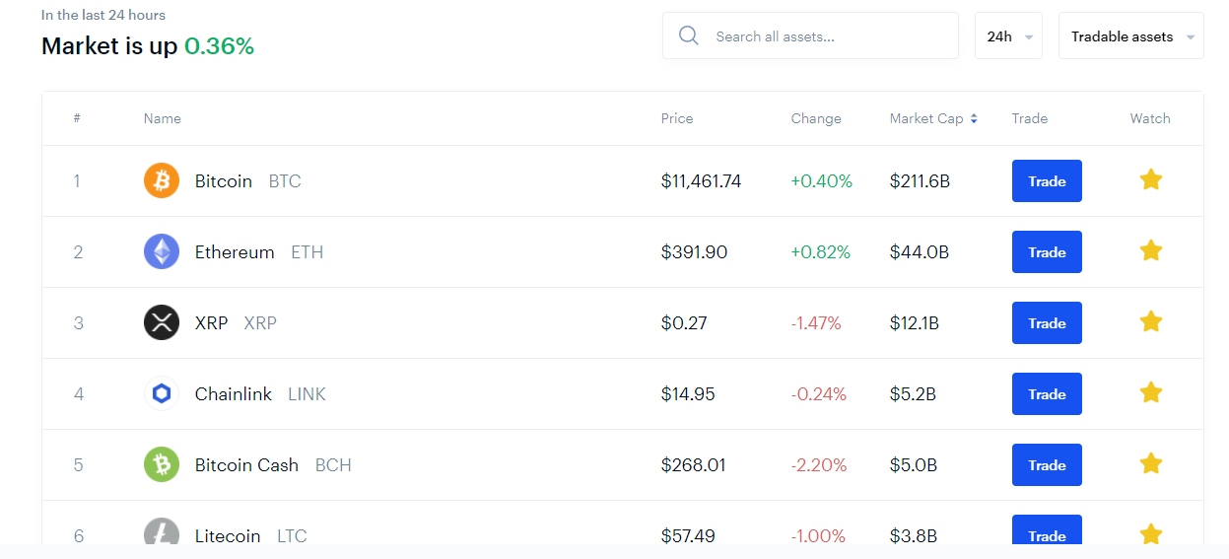Viewport: 1229px width, 559px height.
Task: Toggle the watch star for XRP
Action: [1150, 322]
